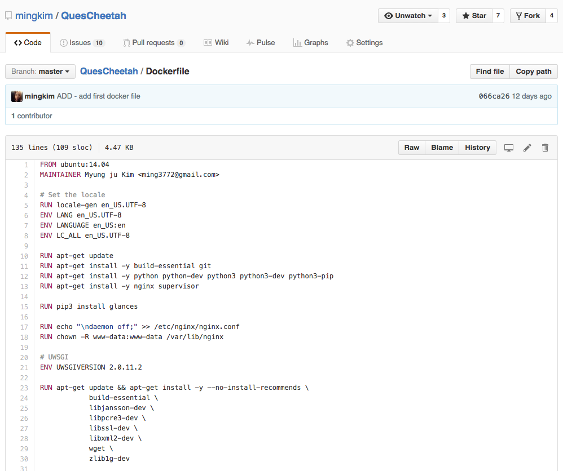
Task: Click the '135 lines (109 sloc)' file info
Action: (x=52, y=148)
